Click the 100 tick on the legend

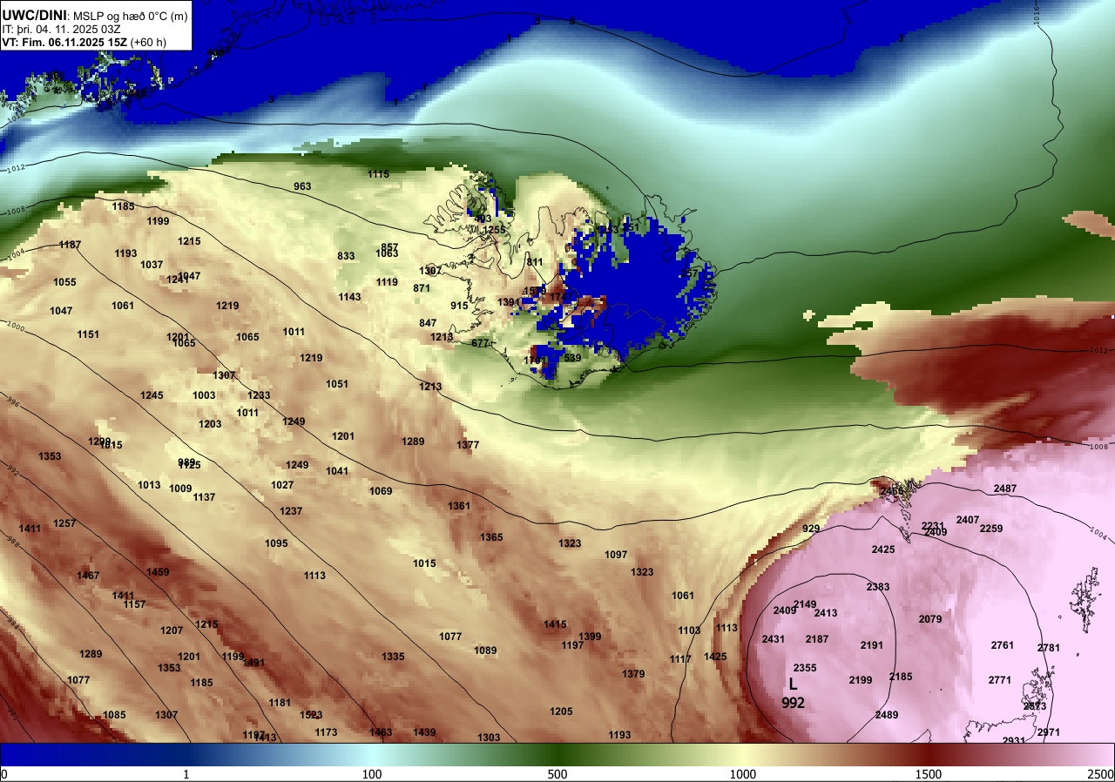[372, 774]
